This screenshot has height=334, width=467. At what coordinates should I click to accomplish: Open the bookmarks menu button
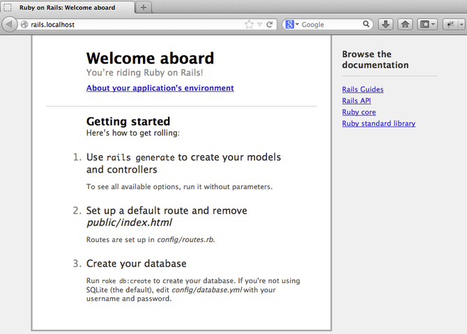point(427,24)
